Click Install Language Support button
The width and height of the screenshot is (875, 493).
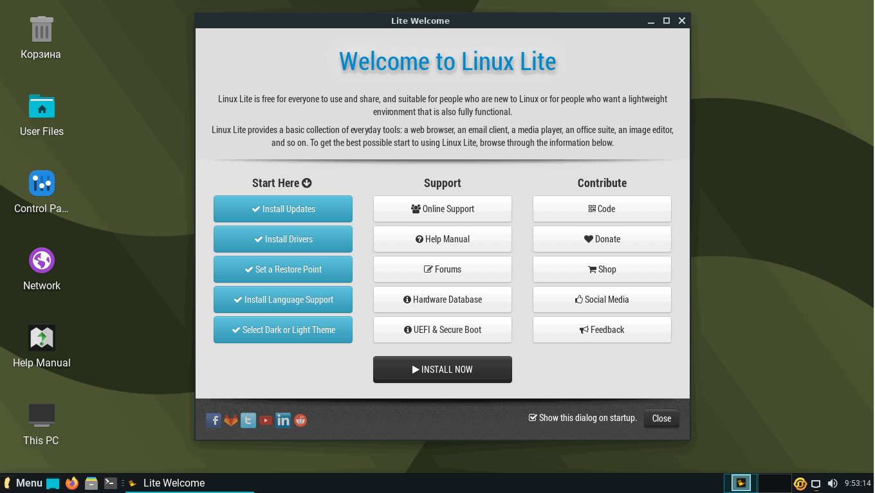[283, 300]
